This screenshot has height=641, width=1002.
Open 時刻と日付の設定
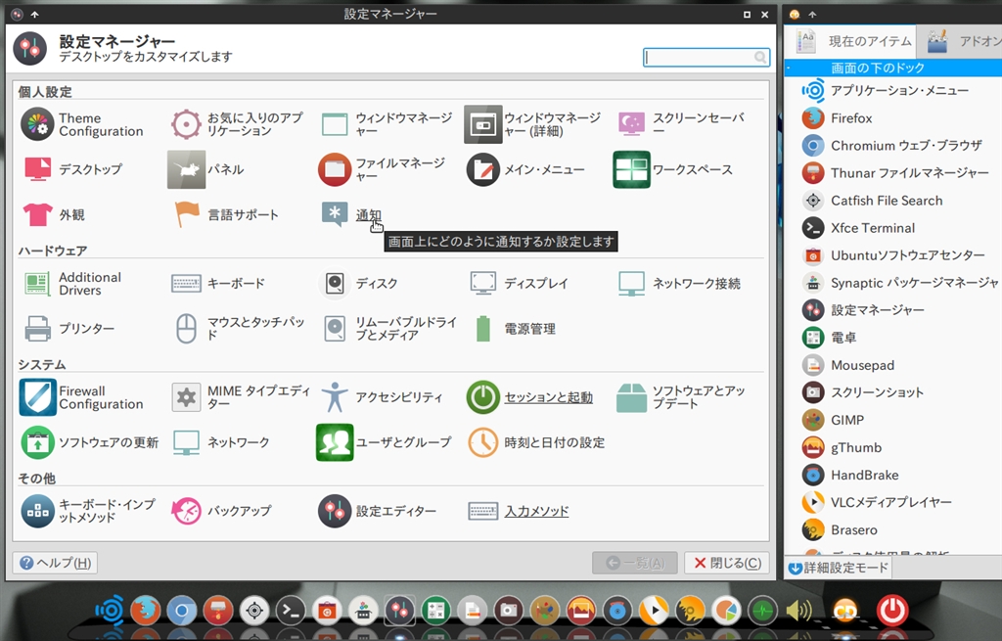pyautogui.click(x=535, y=442)
